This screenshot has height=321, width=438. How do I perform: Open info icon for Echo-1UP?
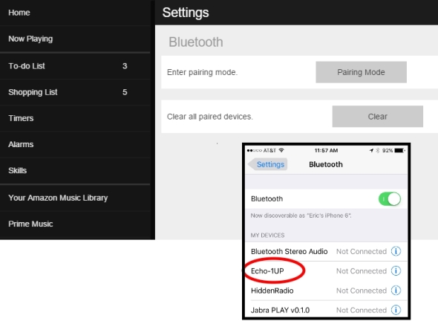point(396,270)
